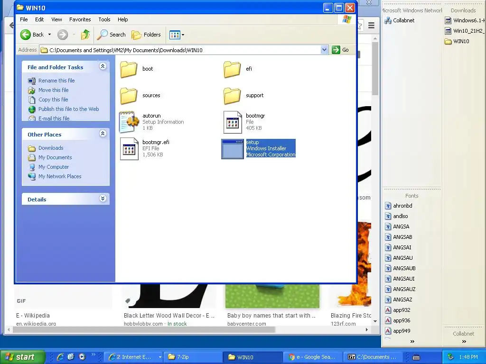Expand the Details panel
Image resolution: width=486 pixels, height=364 pixels.
103,199
